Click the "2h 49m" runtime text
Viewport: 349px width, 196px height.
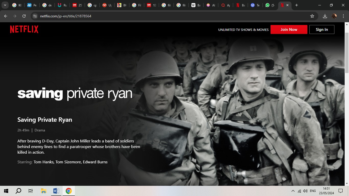23,130
